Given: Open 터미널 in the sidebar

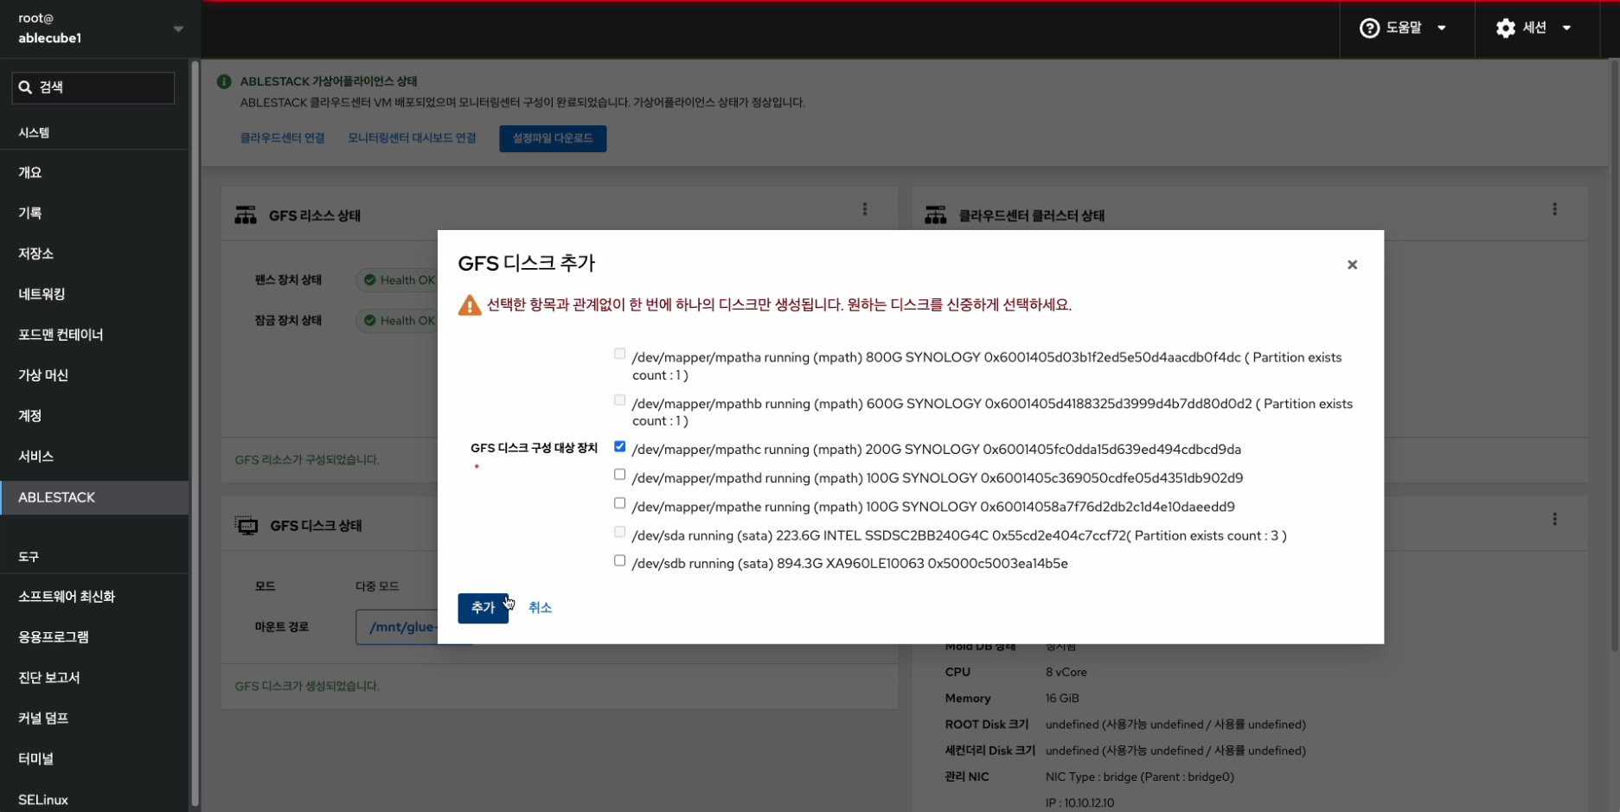Looking at the screenshot, I should coord(94,759).
